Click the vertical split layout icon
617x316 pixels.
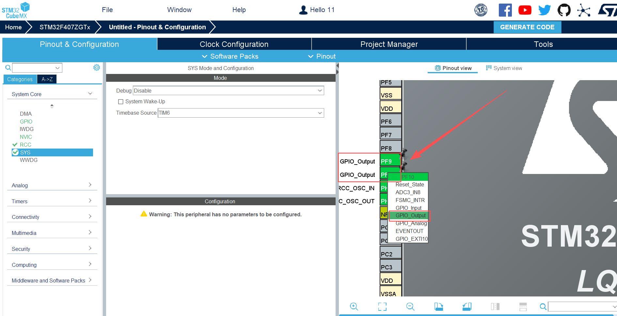point(495,307)
